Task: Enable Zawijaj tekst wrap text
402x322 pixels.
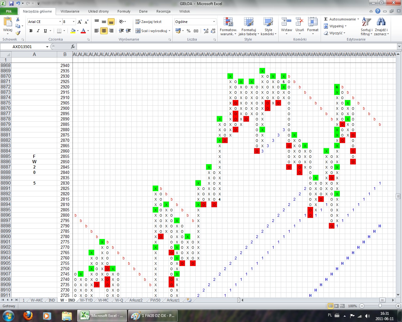Action: [x=149, y=22]
